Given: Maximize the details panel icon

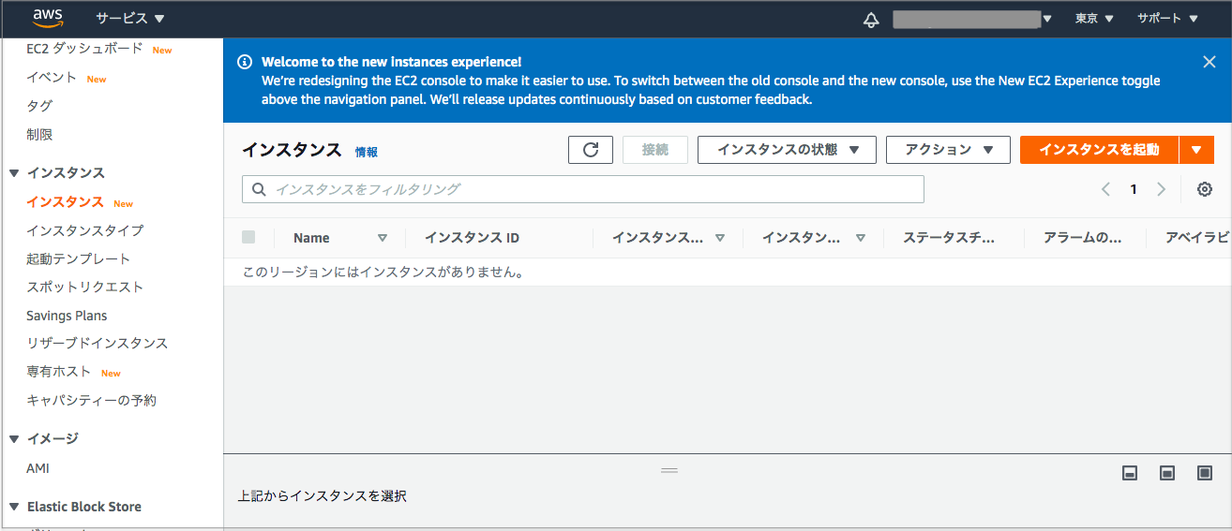Looking at the screenshot, I should coord(1205,473).
